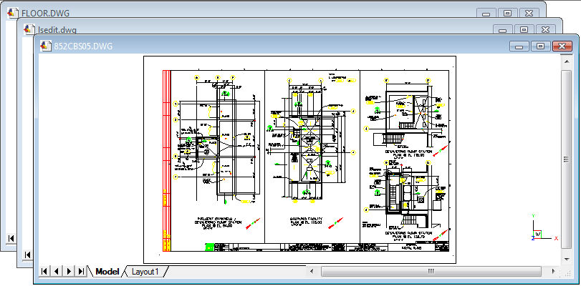Click the horizontal scrollbar thumb
This screenshot has height=286, width=581.
(x=431, y=272)
